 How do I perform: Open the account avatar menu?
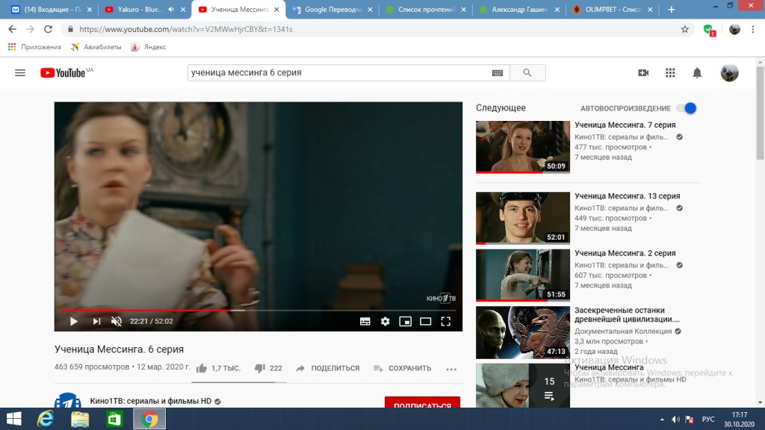click(x=729, y=72)
